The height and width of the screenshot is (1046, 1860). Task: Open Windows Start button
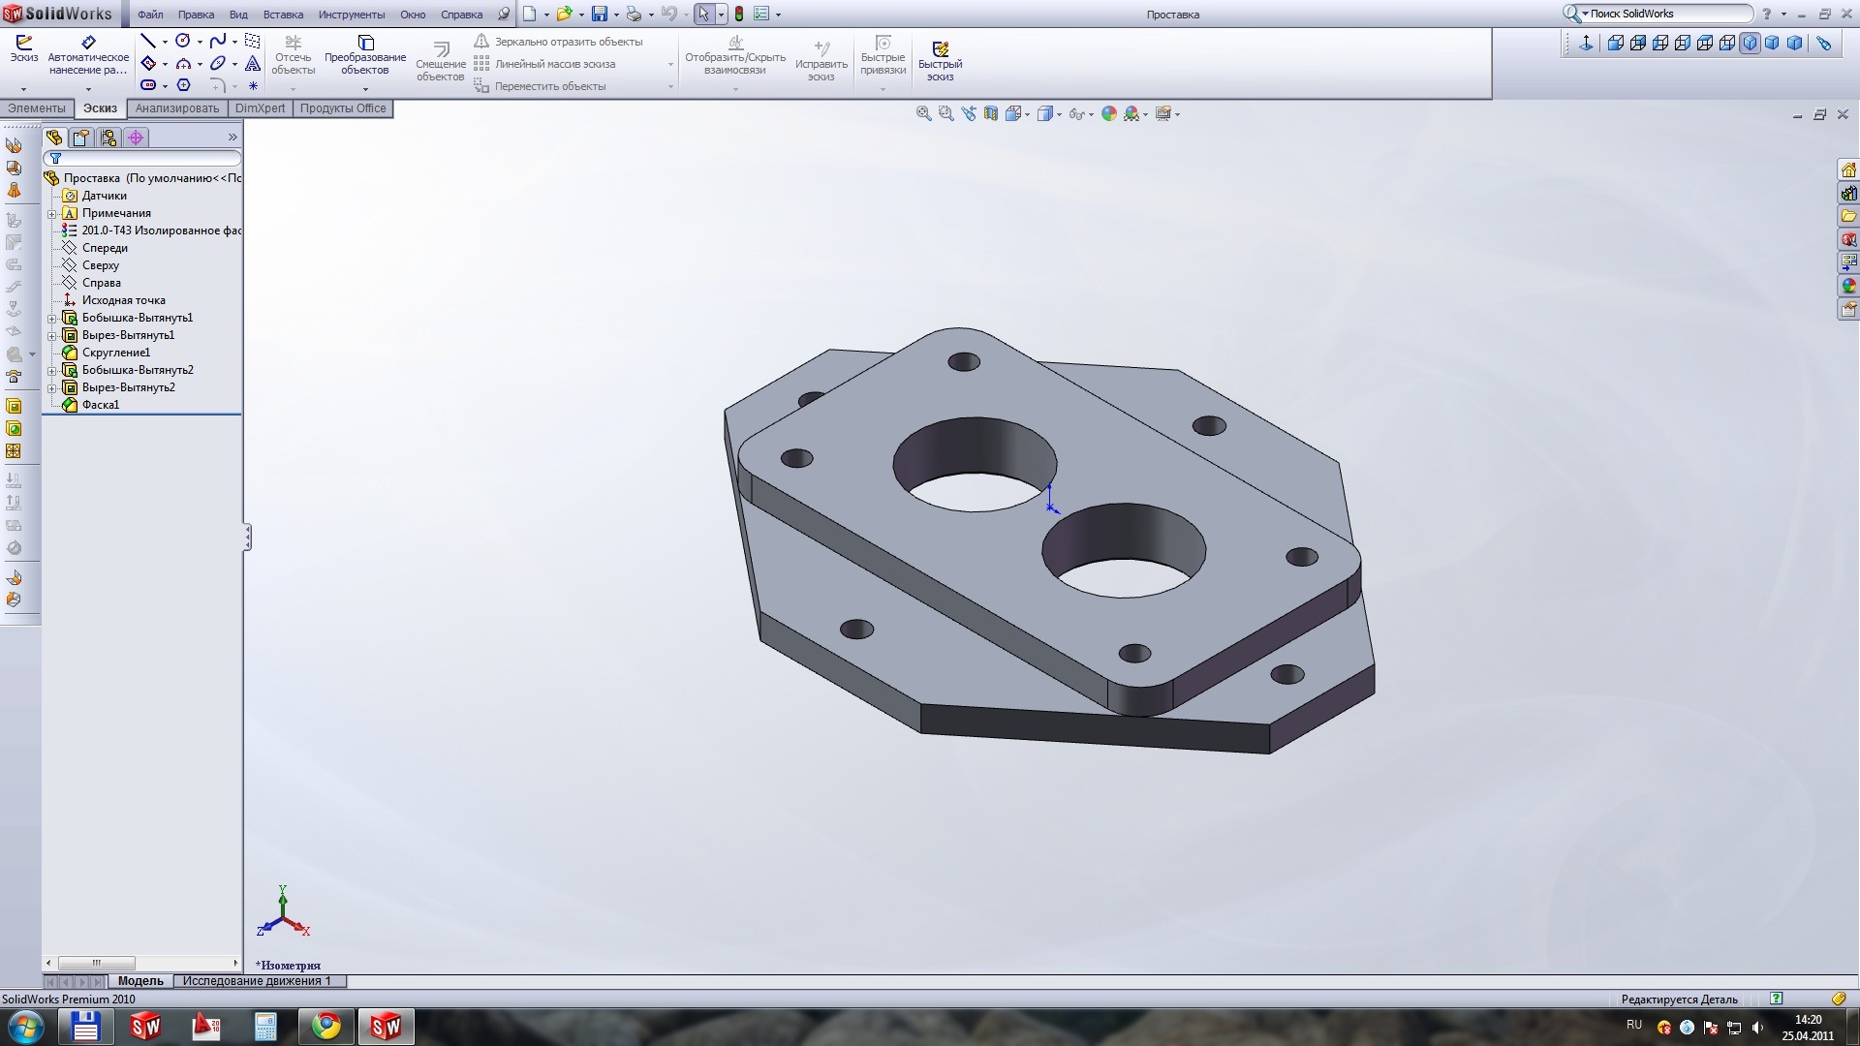(24, 1027)
